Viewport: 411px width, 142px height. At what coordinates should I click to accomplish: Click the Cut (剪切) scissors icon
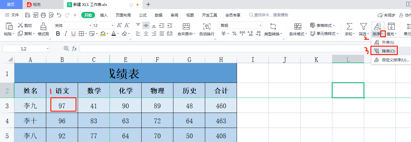pos(20,25)
